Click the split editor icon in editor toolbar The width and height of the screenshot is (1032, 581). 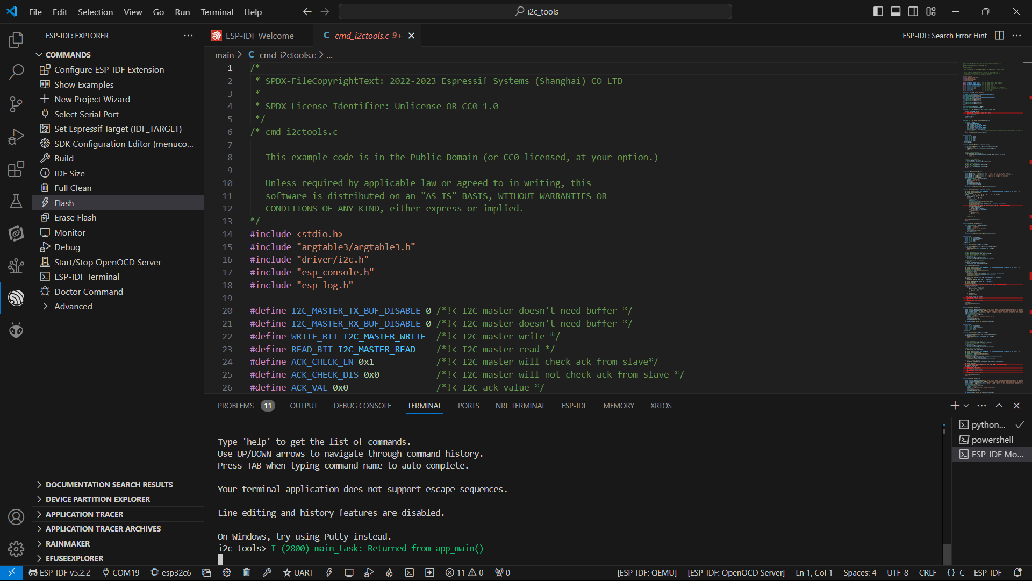point(999,36)
